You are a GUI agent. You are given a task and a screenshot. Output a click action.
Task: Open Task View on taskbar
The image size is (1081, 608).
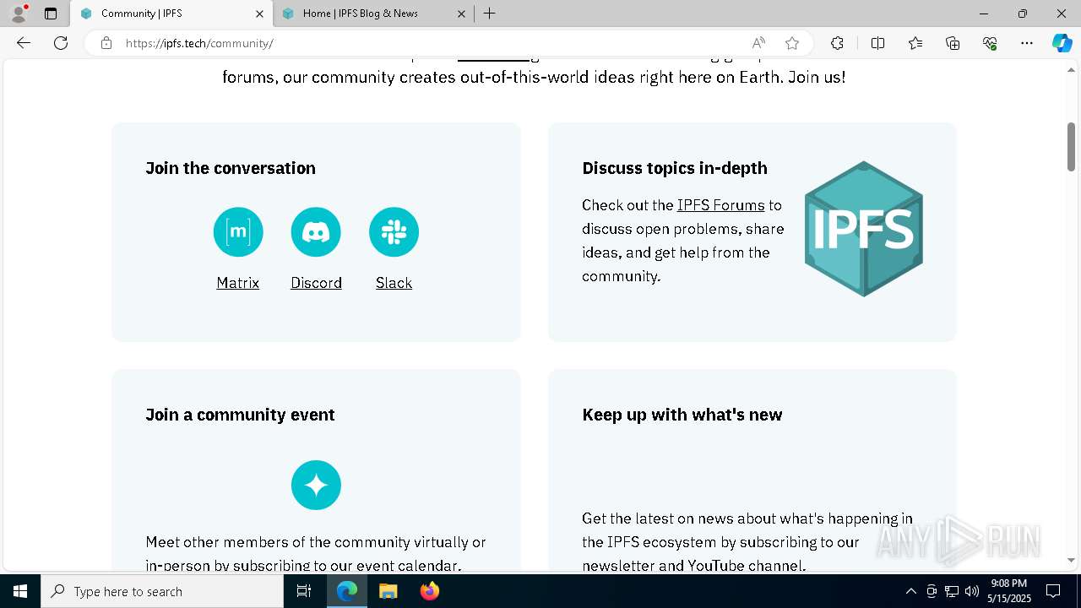pyautogui.click(x=304, y=591)
